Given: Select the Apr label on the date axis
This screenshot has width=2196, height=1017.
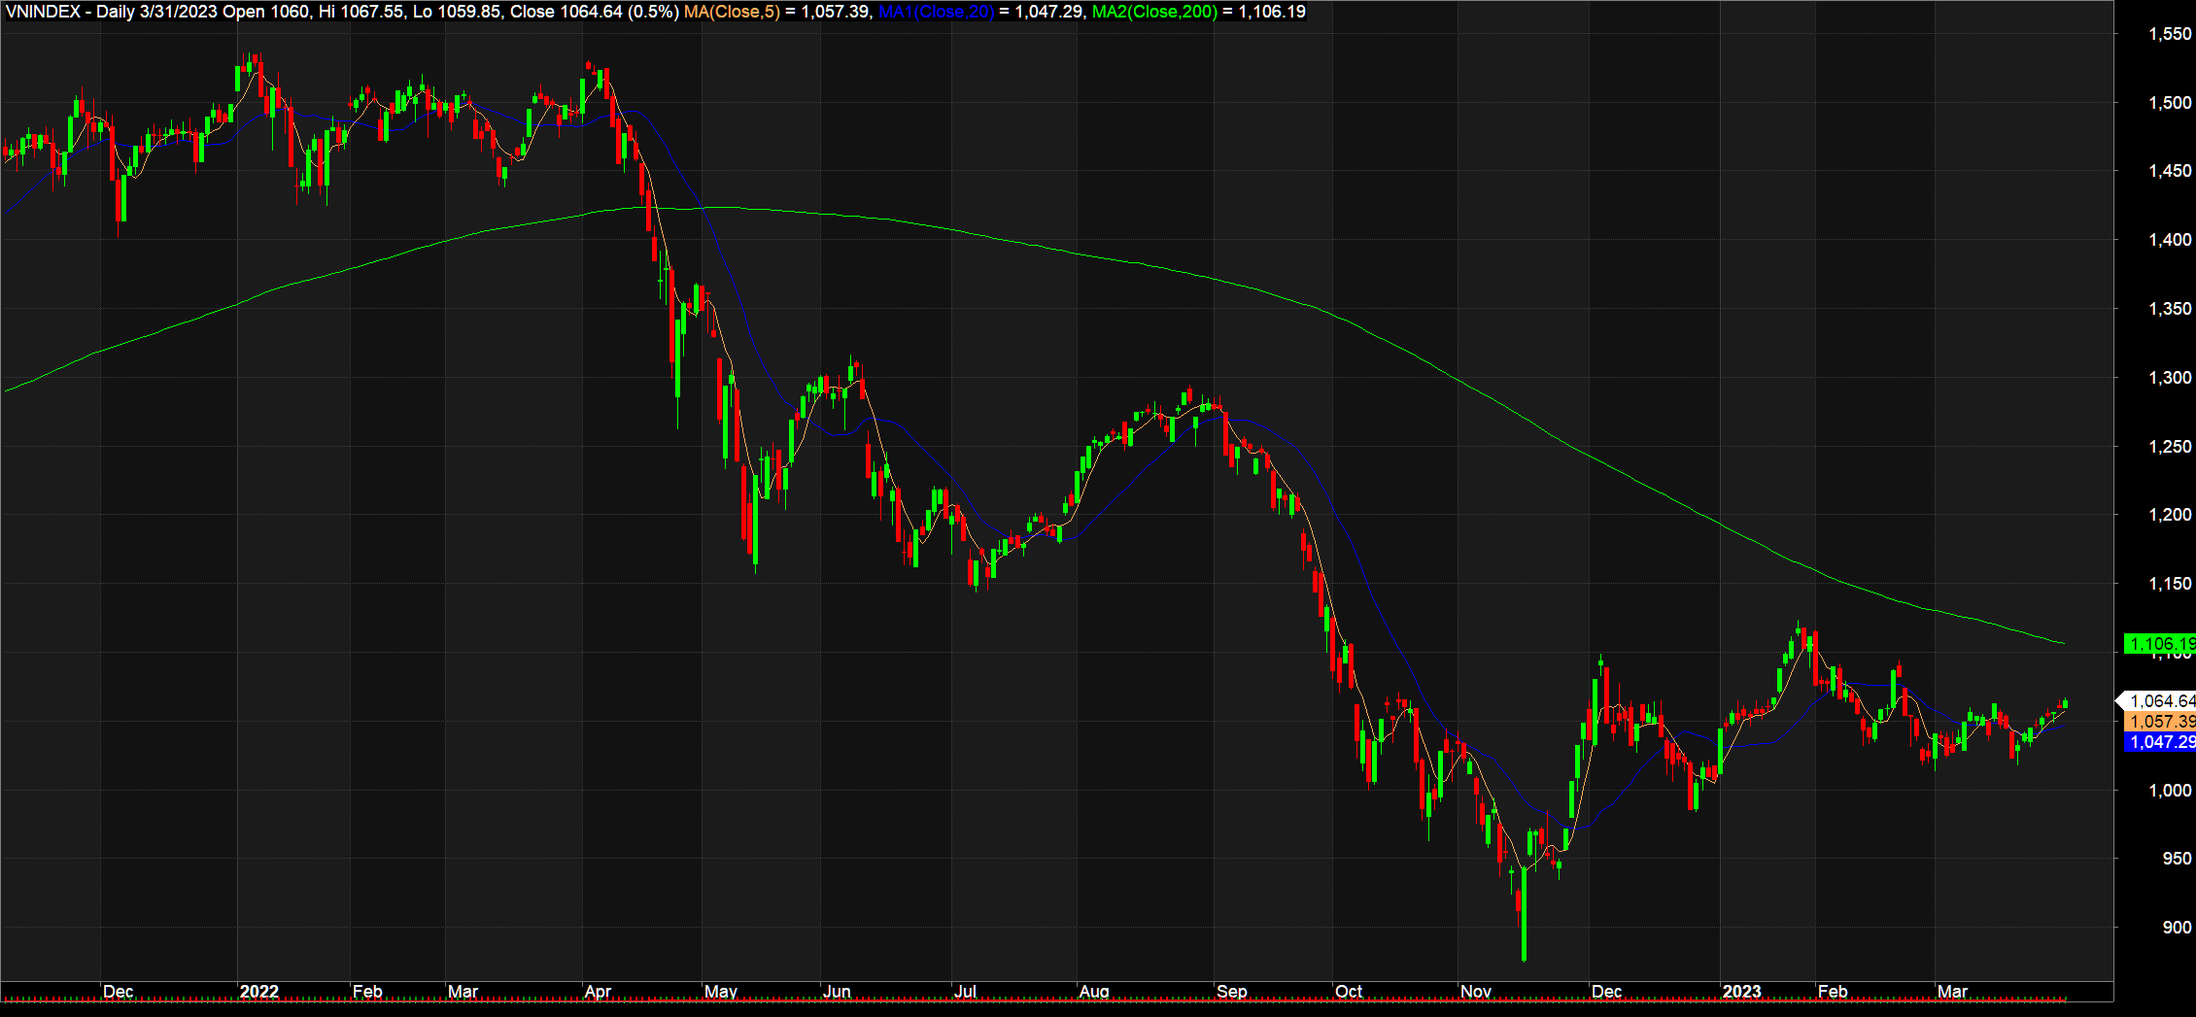Looking at the screenshot, I should [x=598, y=992].
